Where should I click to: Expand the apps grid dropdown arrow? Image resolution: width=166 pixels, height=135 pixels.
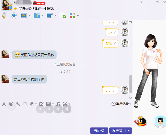coord(78,16)
